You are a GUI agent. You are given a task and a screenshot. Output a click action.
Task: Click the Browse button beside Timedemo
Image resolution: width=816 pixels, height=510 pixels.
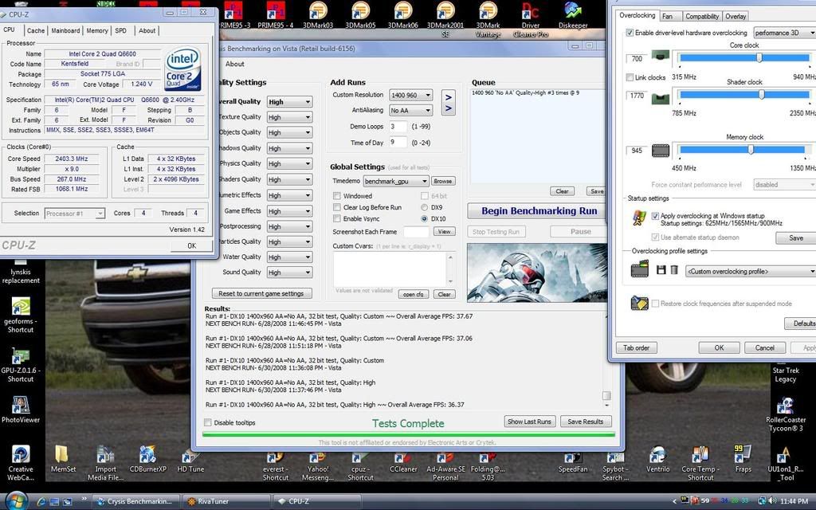pyautogui.click(x=443, y=181)
